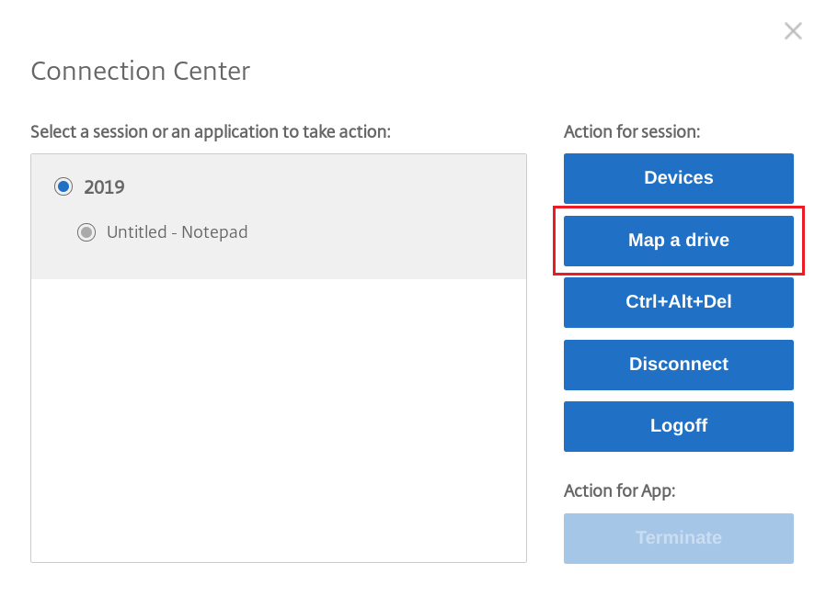Image resolution: width=826 pixels, height=596 pixels.
Task: Click the Connection Center heading
Action: tap(140, 71)
